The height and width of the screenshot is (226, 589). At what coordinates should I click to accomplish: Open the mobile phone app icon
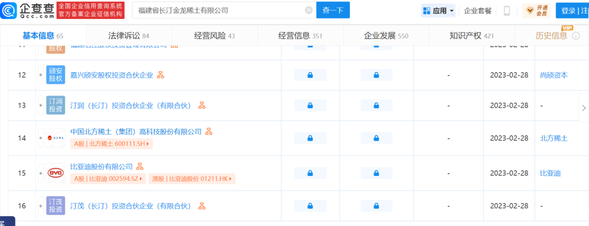click(x=507, y=11)
